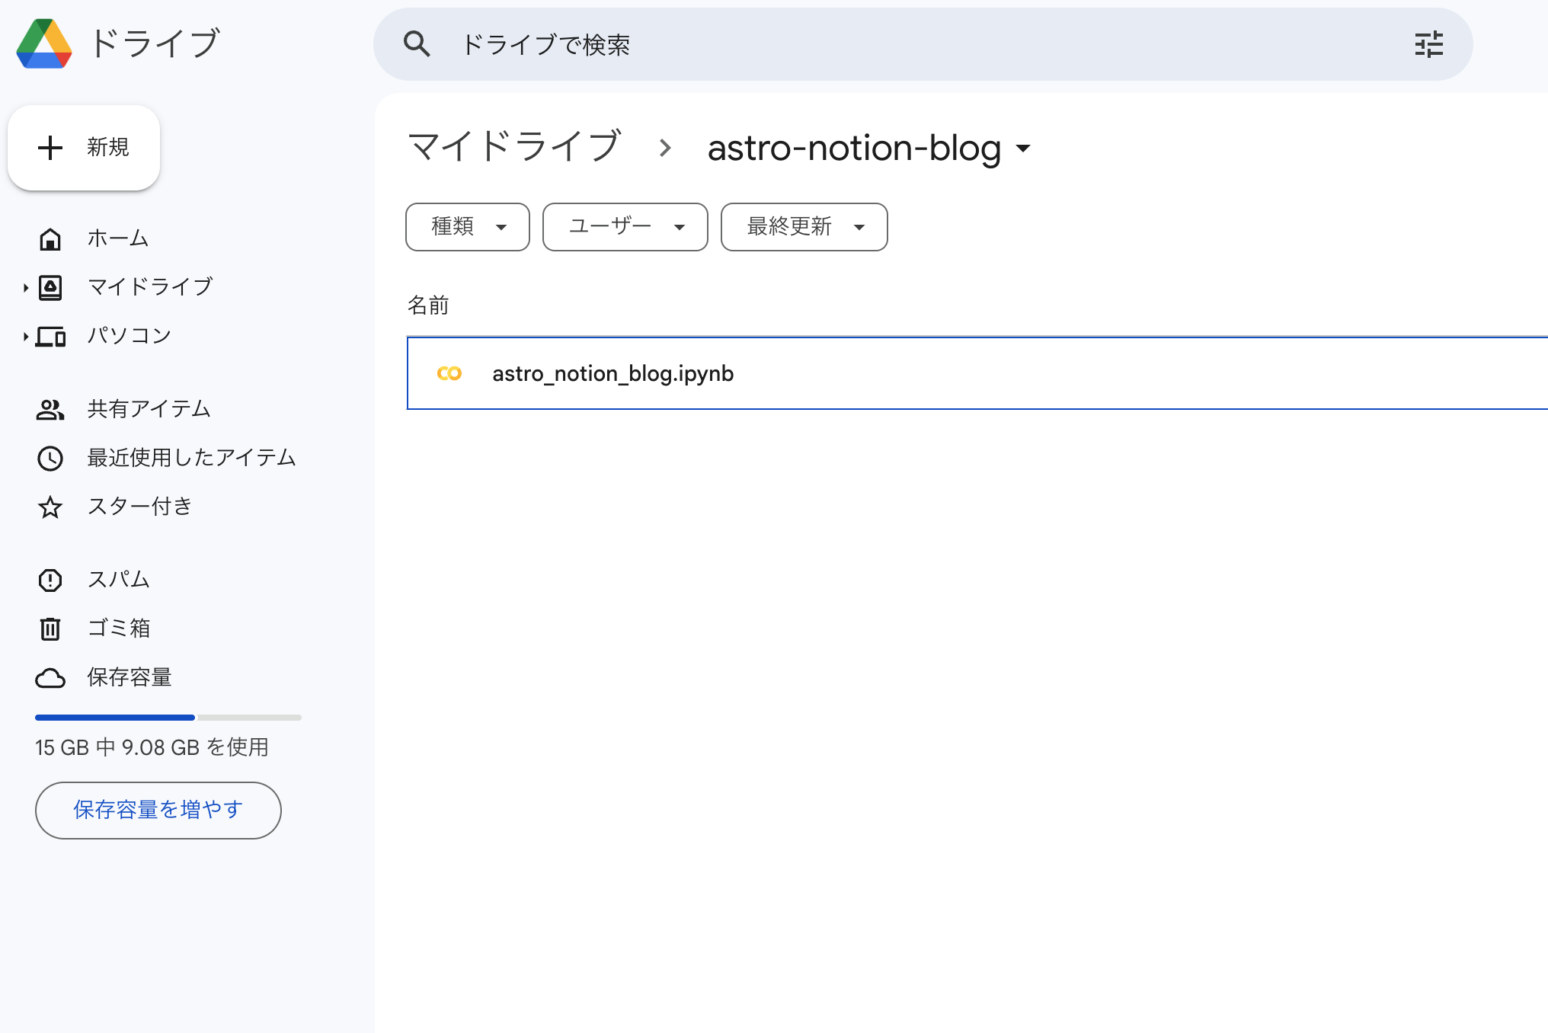This screenshot has width=1548, height=1033.
Task: Expand マイドライブ tree in sidebar
Action: [25, 288]
